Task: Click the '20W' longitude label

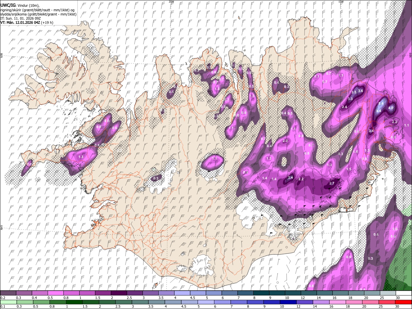Action: coord(171,2)
